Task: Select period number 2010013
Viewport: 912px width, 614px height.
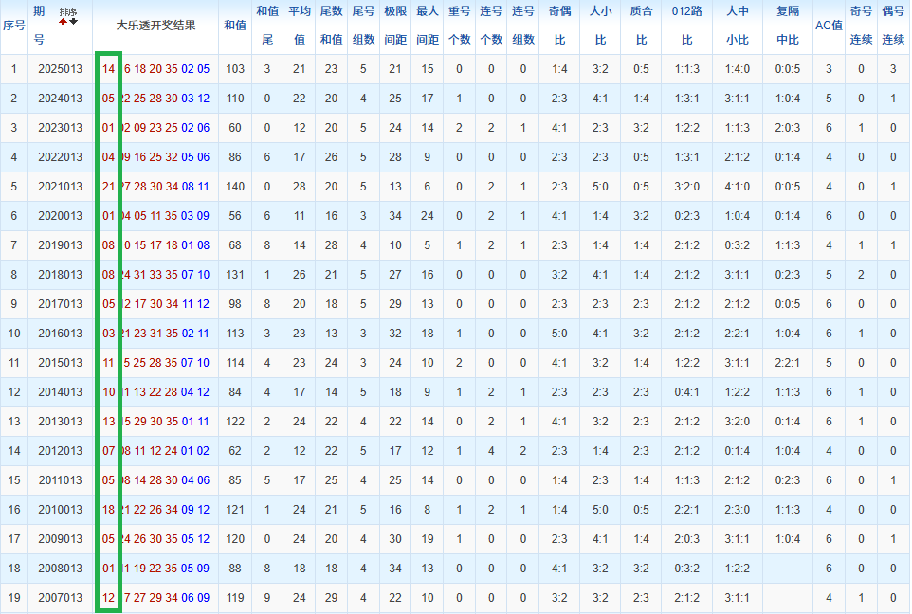Action: [x=61, y=510]
